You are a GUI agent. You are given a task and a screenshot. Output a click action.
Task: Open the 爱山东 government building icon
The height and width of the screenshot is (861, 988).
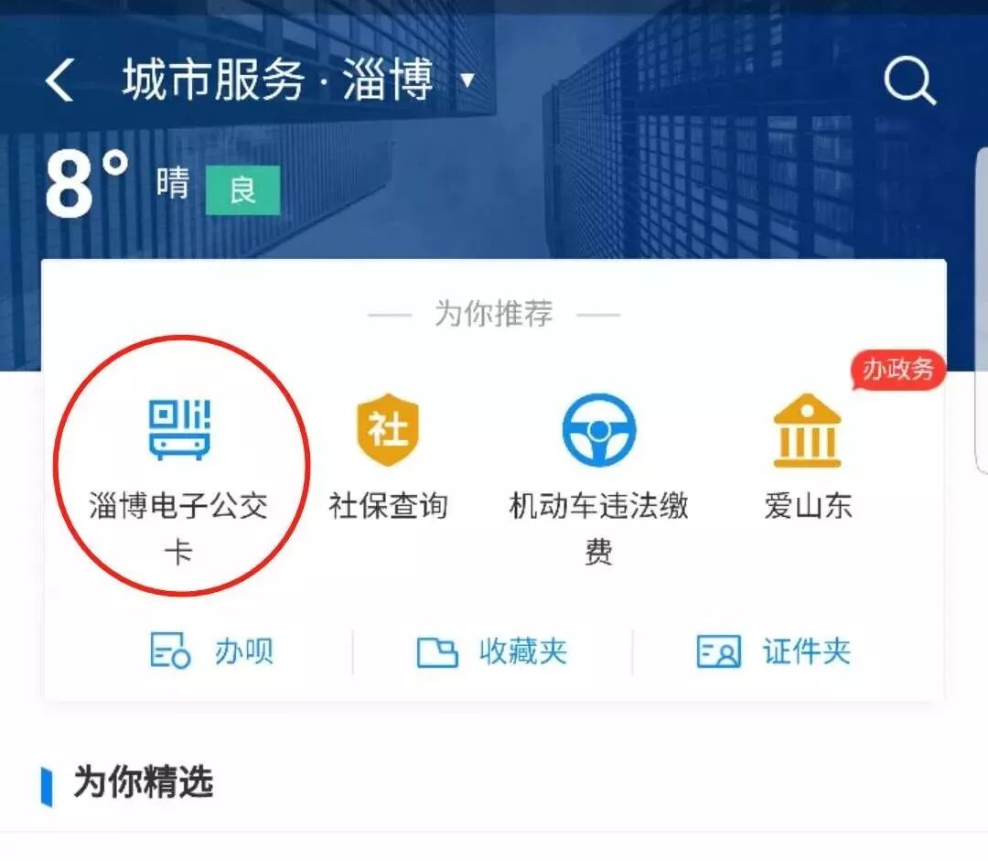(x=807, y=430)
